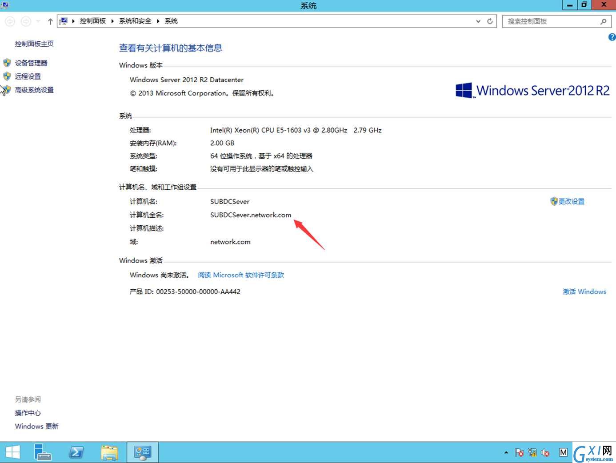Open File Explorer from the taskbar

point(109,452)
